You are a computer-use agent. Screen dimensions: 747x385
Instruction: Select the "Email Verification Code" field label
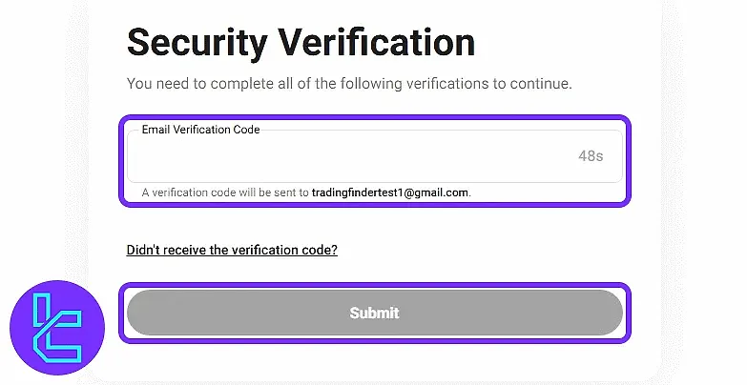click(200, 129)
